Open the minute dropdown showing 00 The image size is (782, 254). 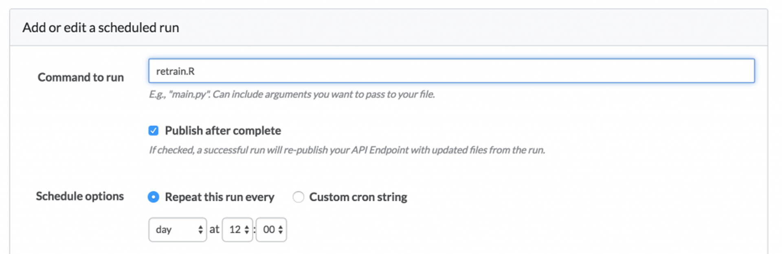coord(271,230)
